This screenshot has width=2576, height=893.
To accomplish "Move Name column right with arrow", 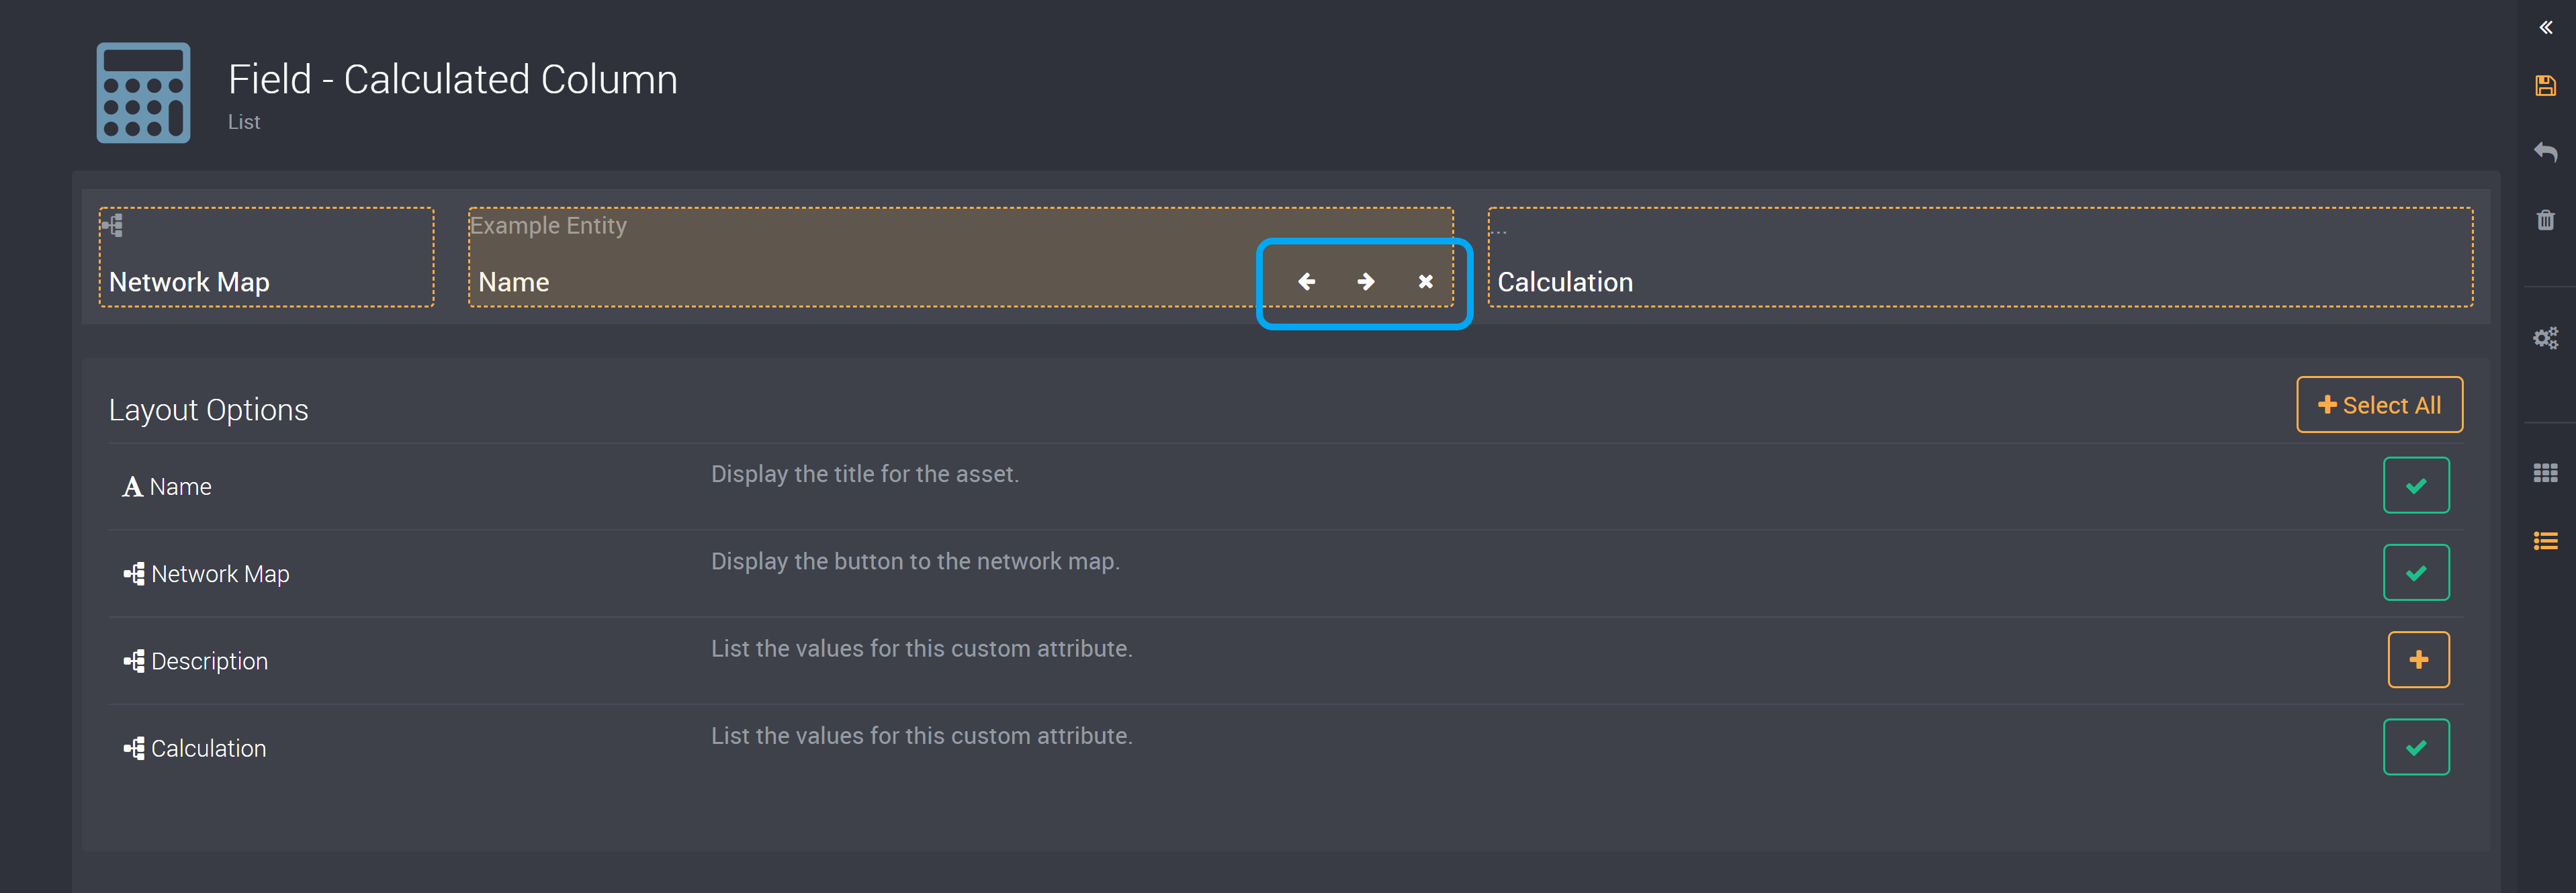I will point(1365,282).
